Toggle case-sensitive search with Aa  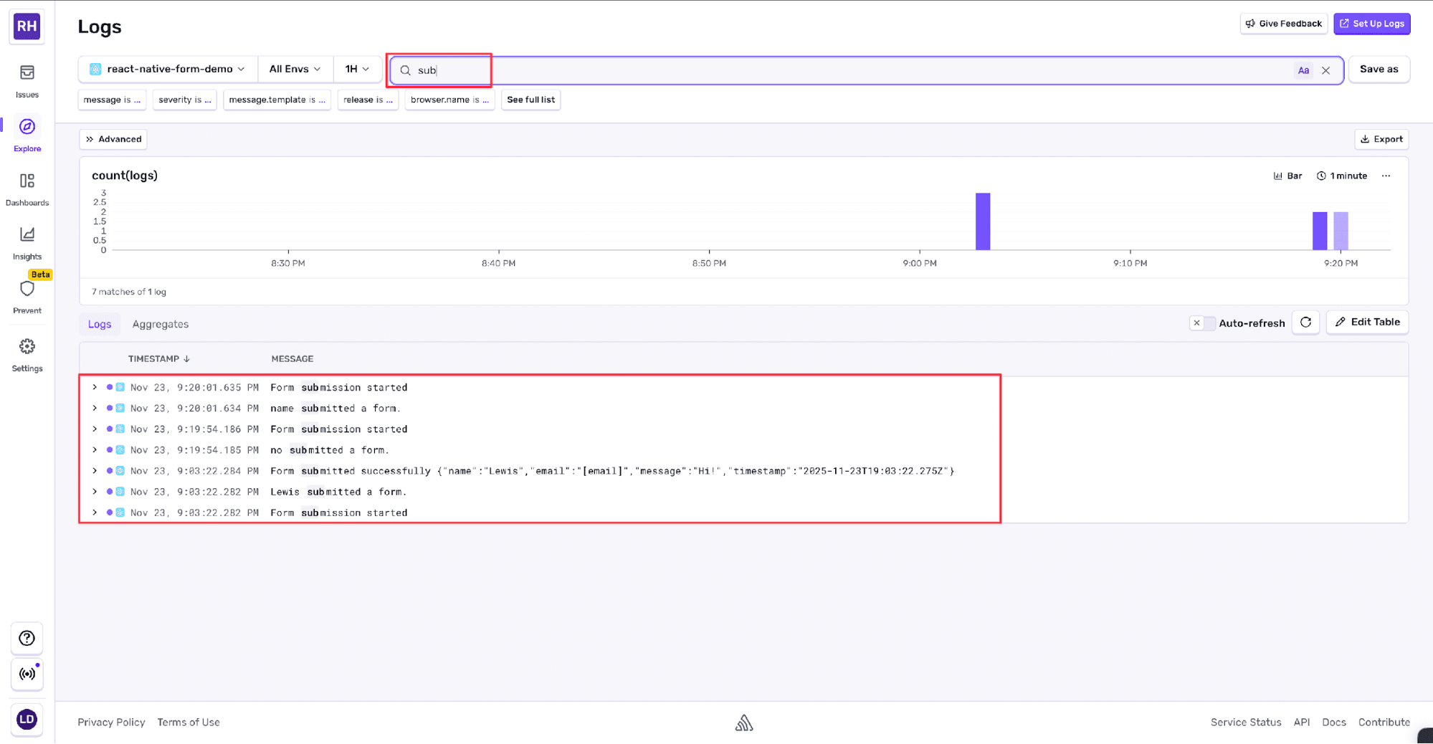pyautogui.click(x=1303, y=70)
